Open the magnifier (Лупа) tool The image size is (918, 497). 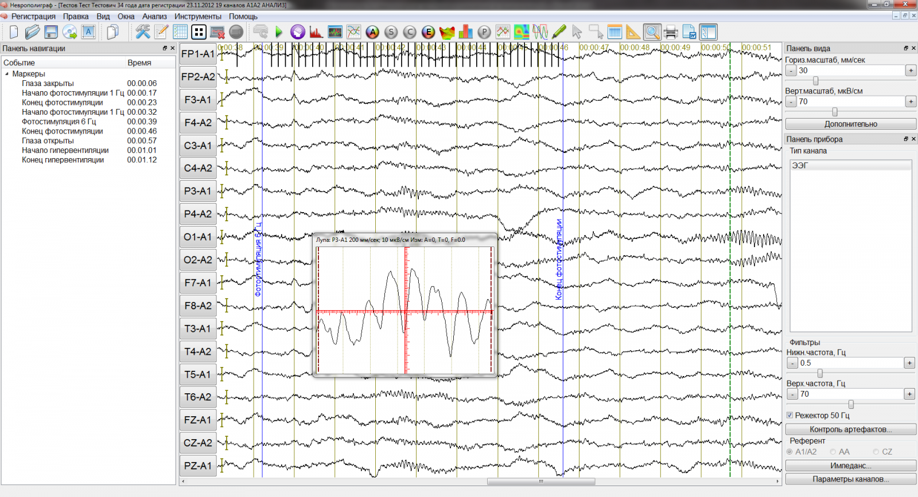point(652,32)
